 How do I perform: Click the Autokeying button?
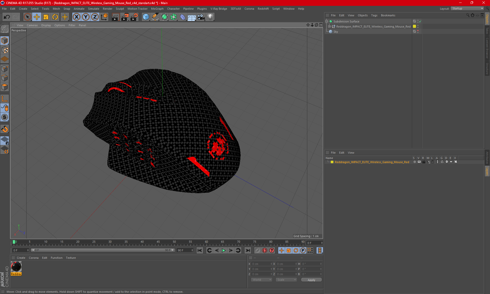(x=265, y=250)
